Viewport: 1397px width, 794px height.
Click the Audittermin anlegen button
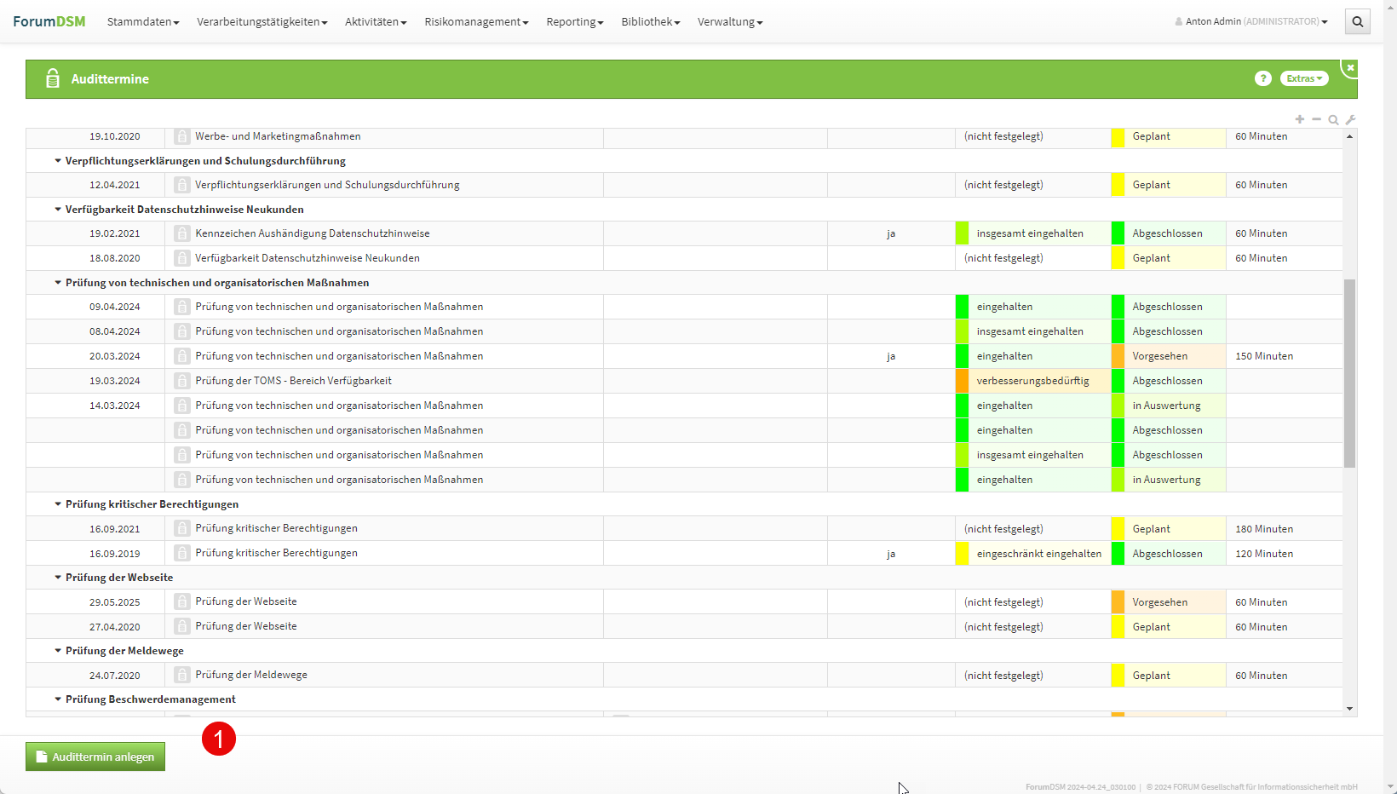tap(95, 757)
